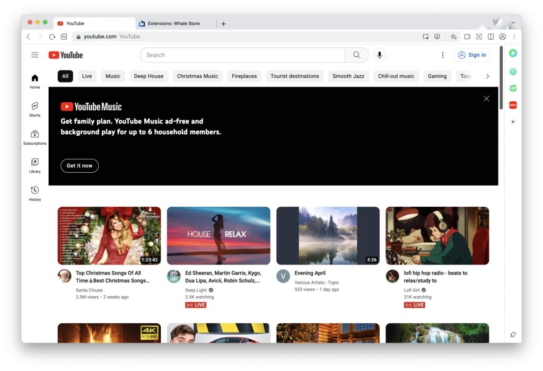Open Evening April video thumbnail
Screen dimensions: 543x371
click(x=328, y=236)
